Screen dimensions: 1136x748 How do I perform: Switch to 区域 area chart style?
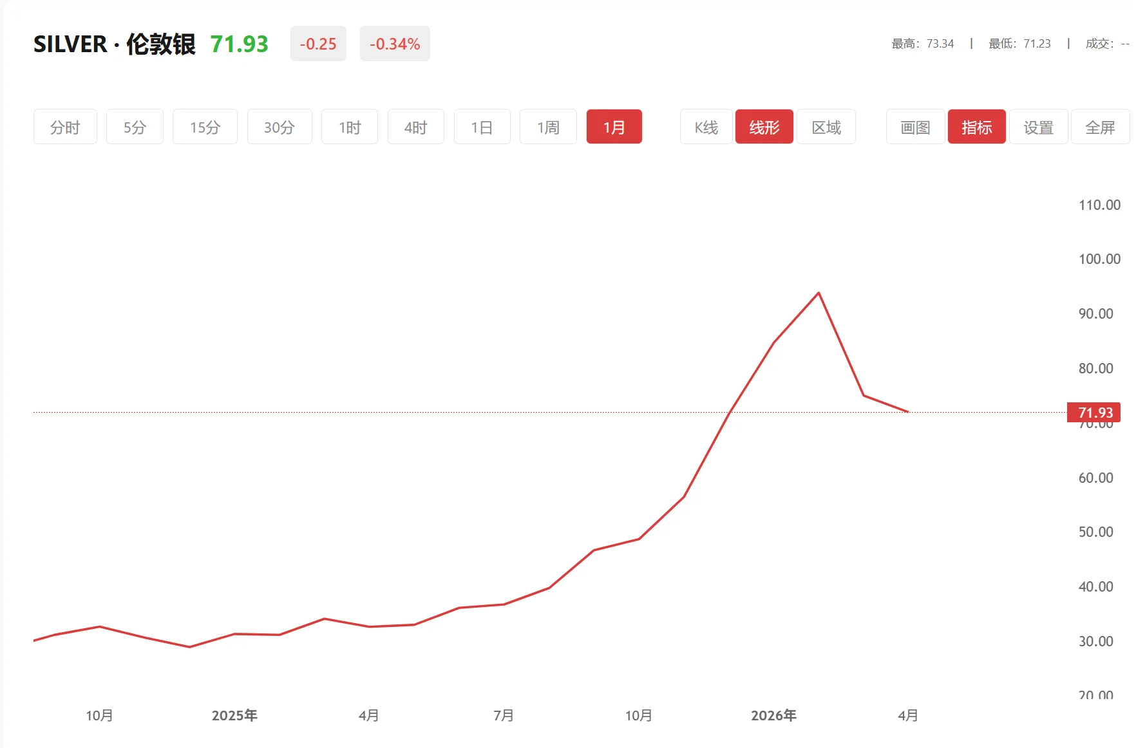click(x=826, y=127)
